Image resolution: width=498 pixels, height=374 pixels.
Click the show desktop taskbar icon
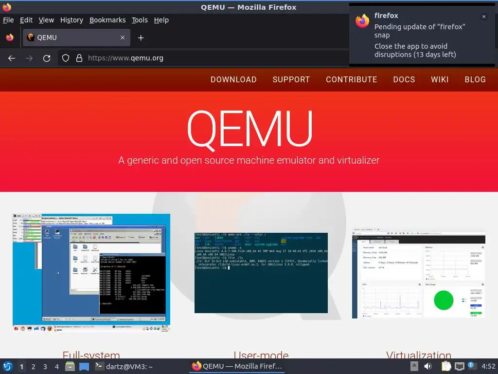click(84, 366)
